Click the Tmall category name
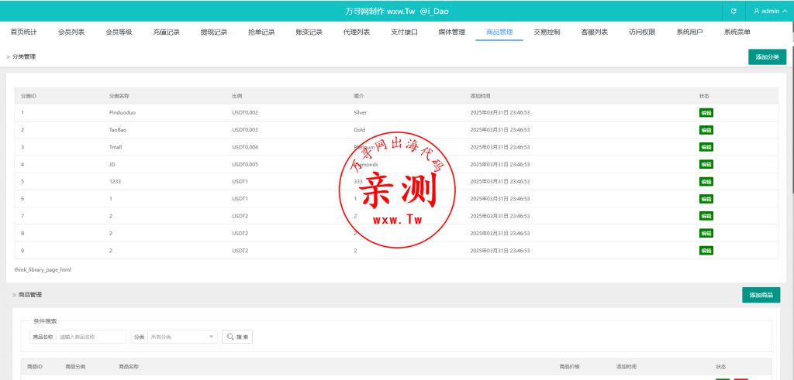794x380 pixels. click(116, 147)
